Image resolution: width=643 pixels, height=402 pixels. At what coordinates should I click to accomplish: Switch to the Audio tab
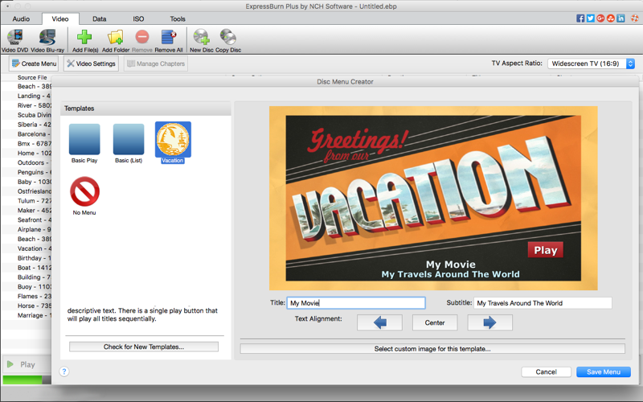(x=21, y=18)
